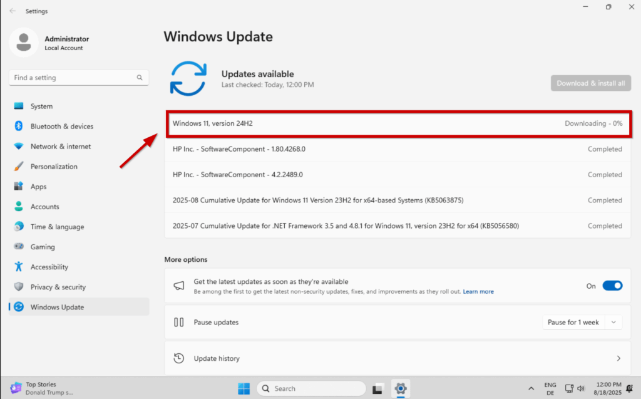Open Bluetooth & devices settings icon
The width and height of the screenshot is (641, 399).
(x=19, y=127)
